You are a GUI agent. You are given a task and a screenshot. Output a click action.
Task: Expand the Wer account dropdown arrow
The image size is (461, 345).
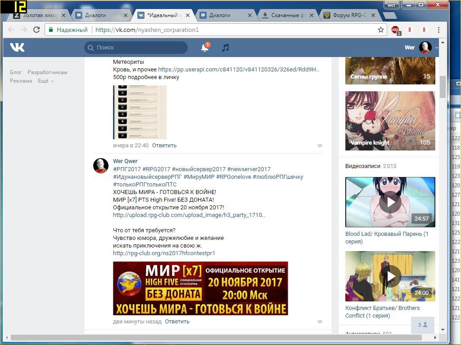click(x=436, y=48)
